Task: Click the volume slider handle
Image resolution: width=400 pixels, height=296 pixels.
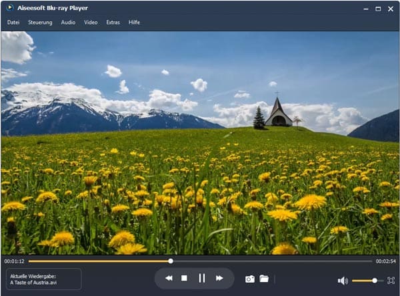Action: (375, 281)
